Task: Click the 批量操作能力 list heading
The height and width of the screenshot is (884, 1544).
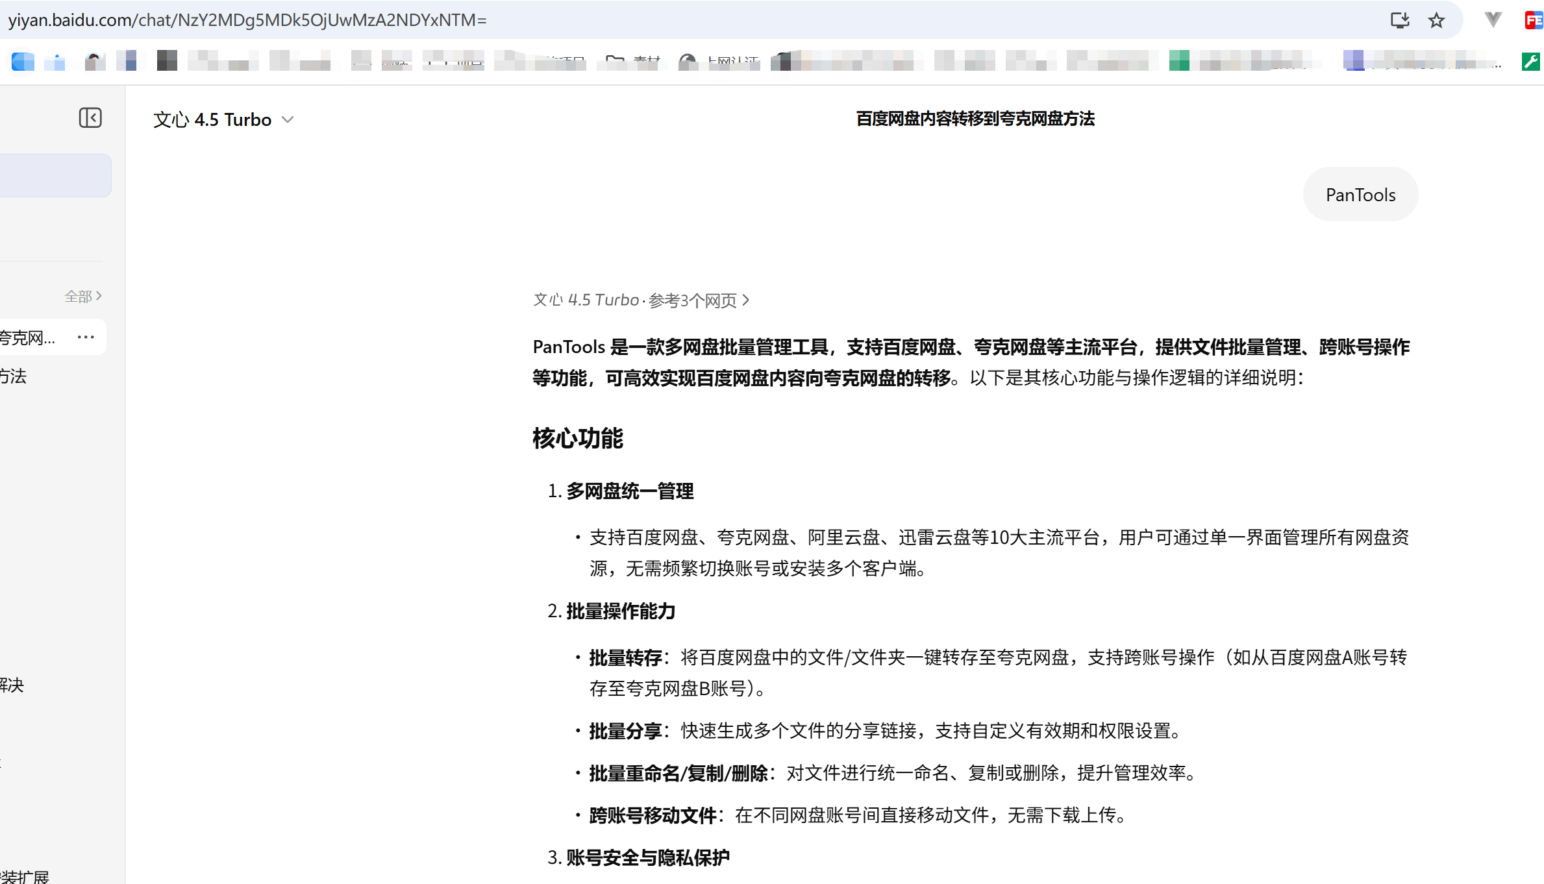Action: (x=621, y=611)
